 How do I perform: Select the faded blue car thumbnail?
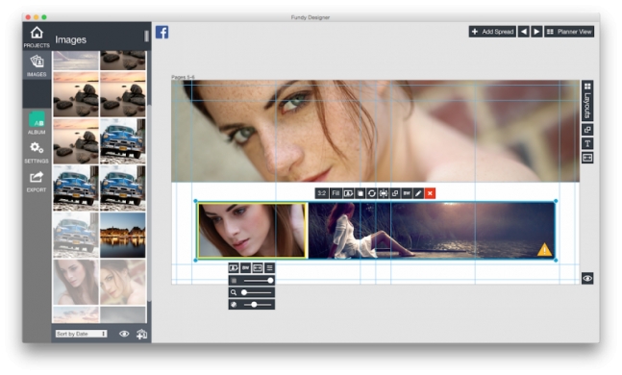[76, 235]
